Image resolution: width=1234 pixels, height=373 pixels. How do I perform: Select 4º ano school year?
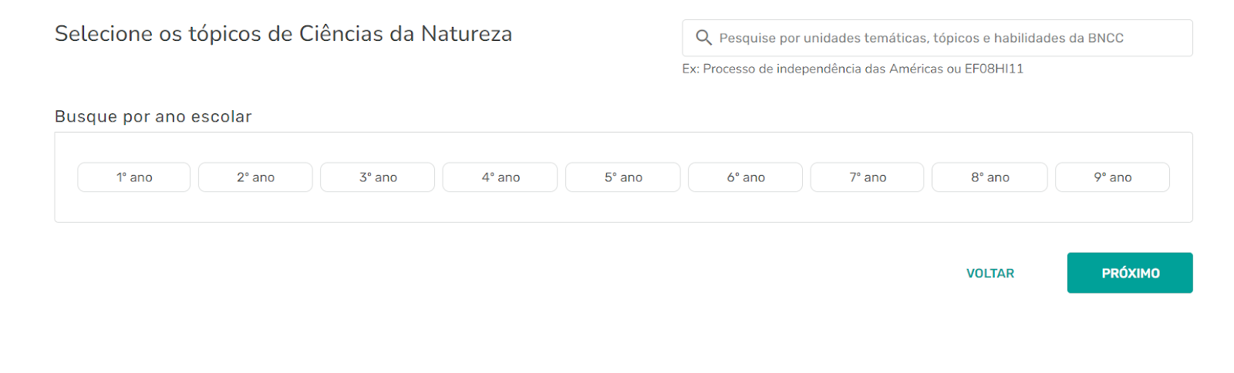501,177
